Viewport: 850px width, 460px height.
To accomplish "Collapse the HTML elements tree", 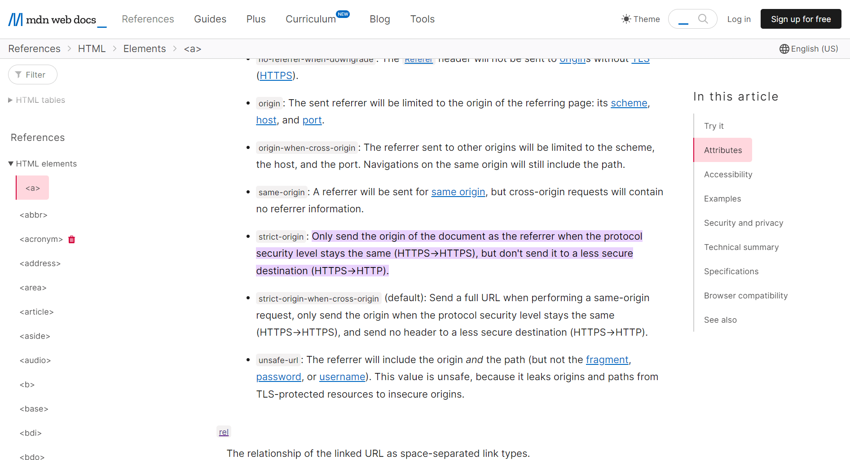I will [x=11, y=163].
